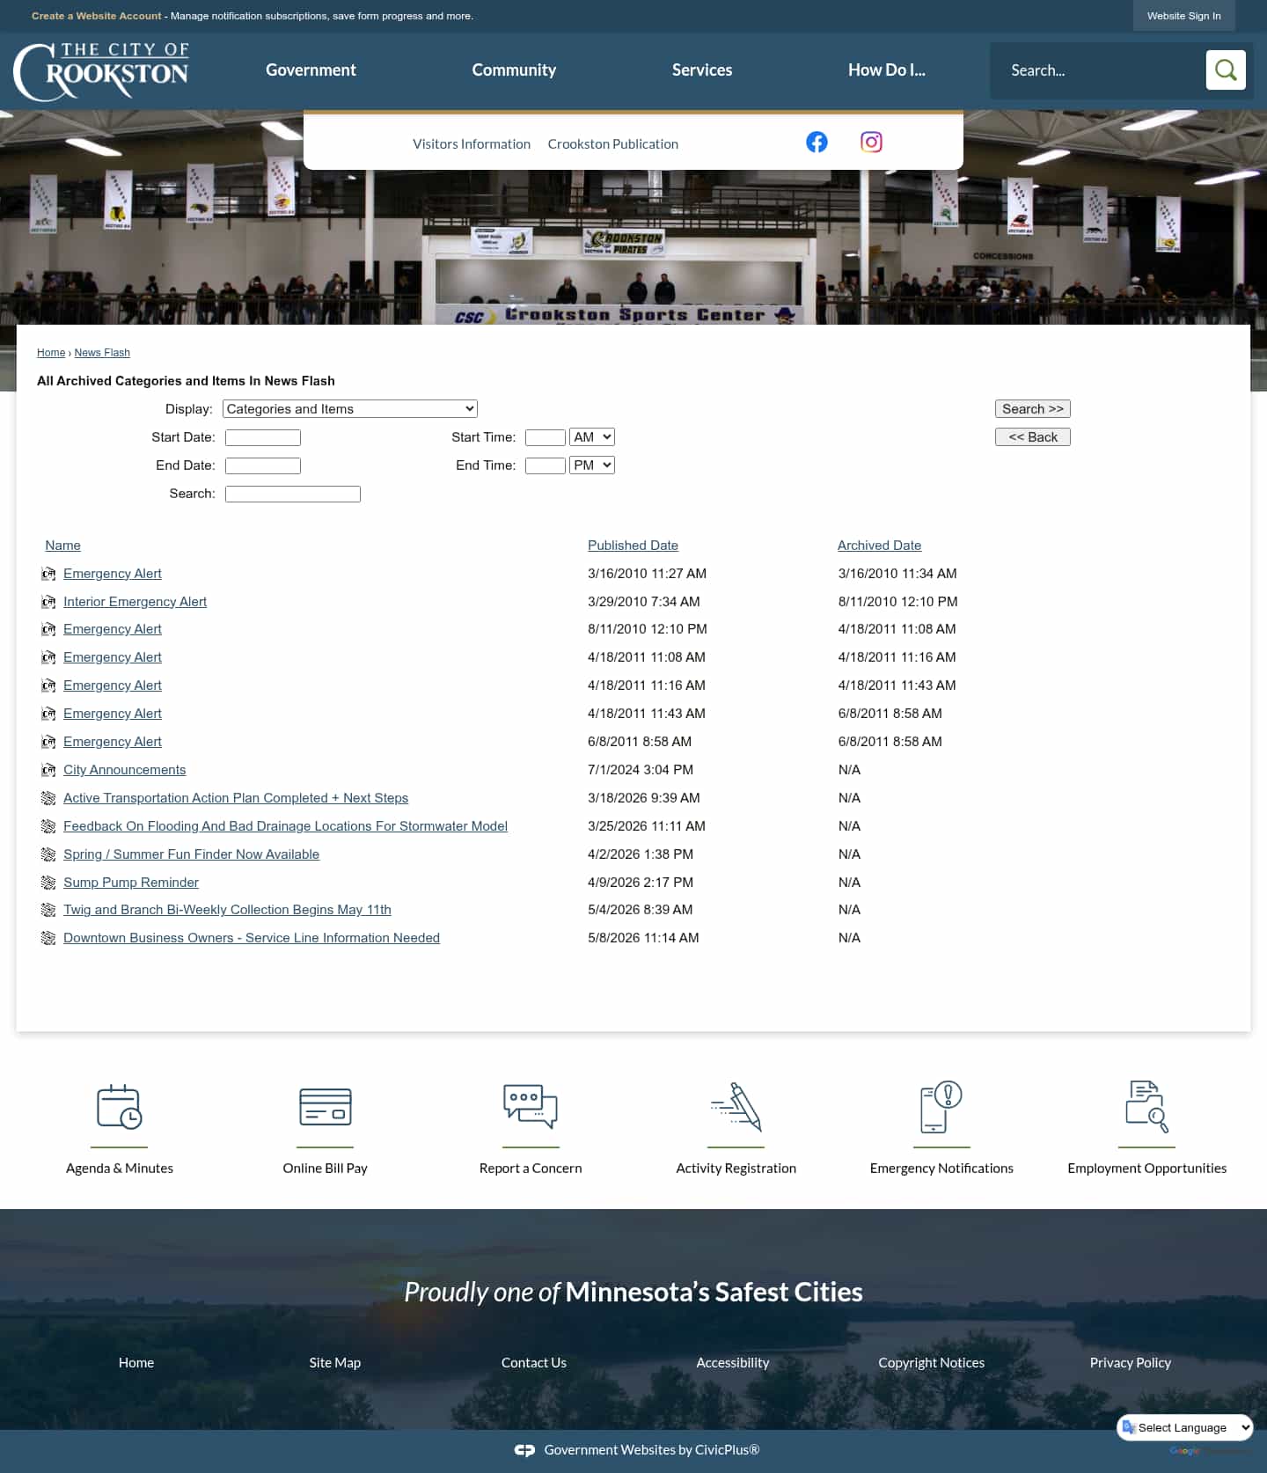Open the Services menu

702,70
